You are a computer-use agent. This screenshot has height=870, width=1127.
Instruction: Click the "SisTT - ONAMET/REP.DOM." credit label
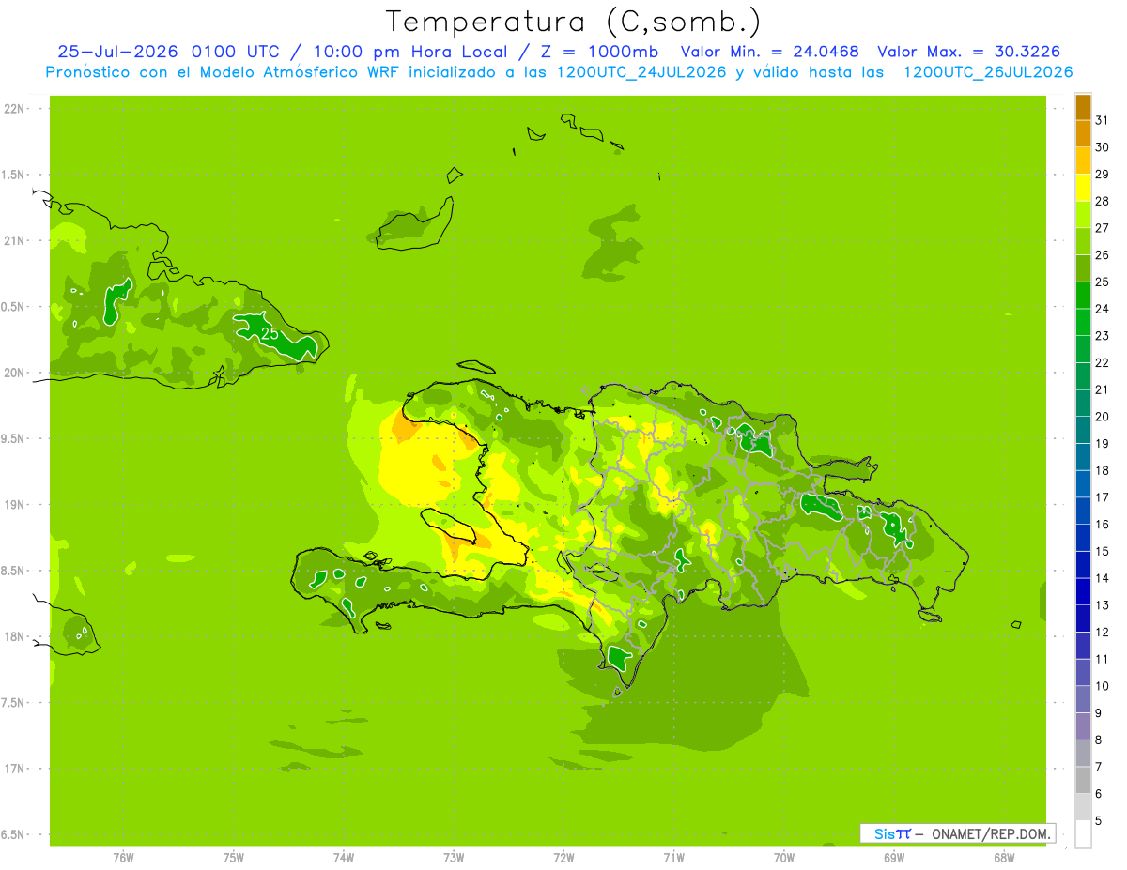pos(957,833)
